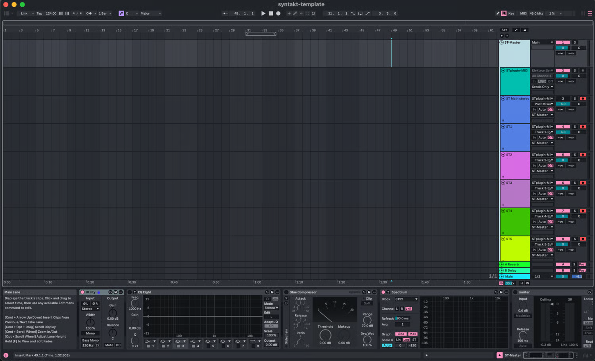Enable the Draw Mode pencil icon
595x361 pixels.
coord(498,13)
